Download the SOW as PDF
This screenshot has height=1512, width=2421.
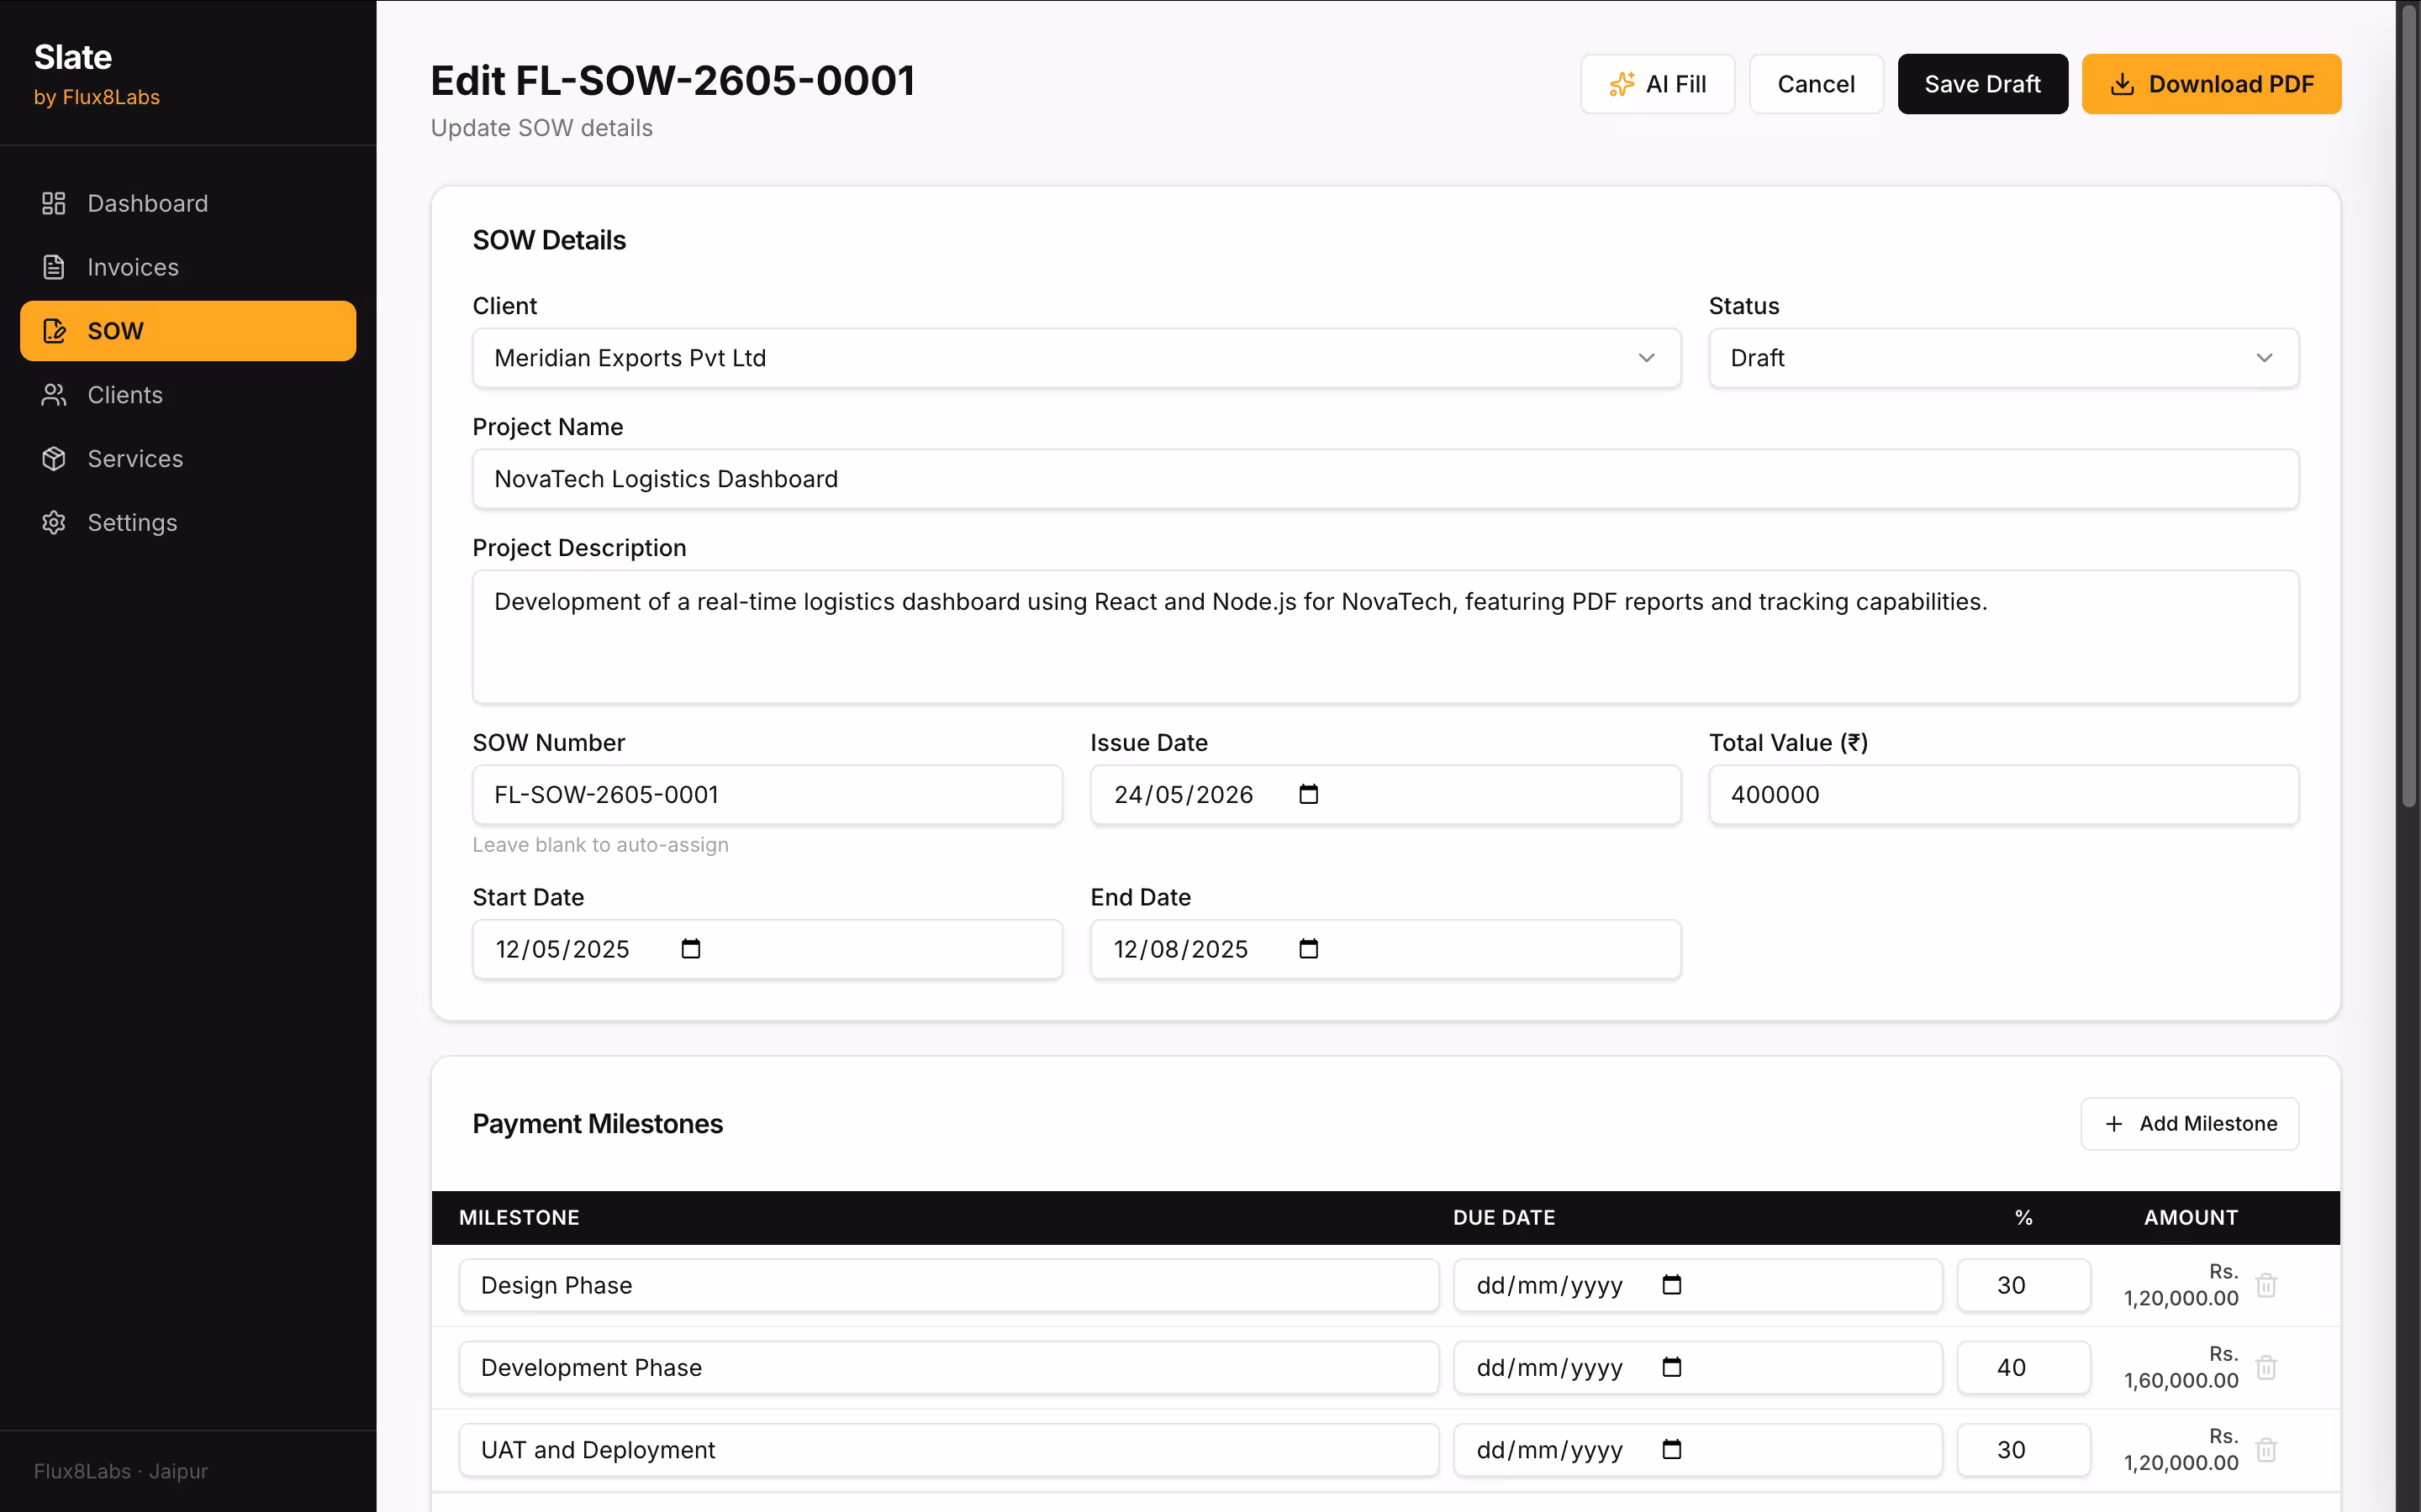pyautogui.click(x=2211, y=84)
